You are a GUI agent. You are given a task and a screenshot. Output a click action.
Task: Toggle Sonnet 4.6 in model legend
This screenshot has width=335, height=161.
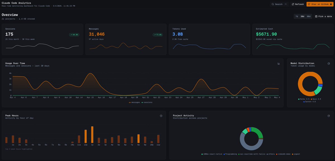[x=310, y=102]
